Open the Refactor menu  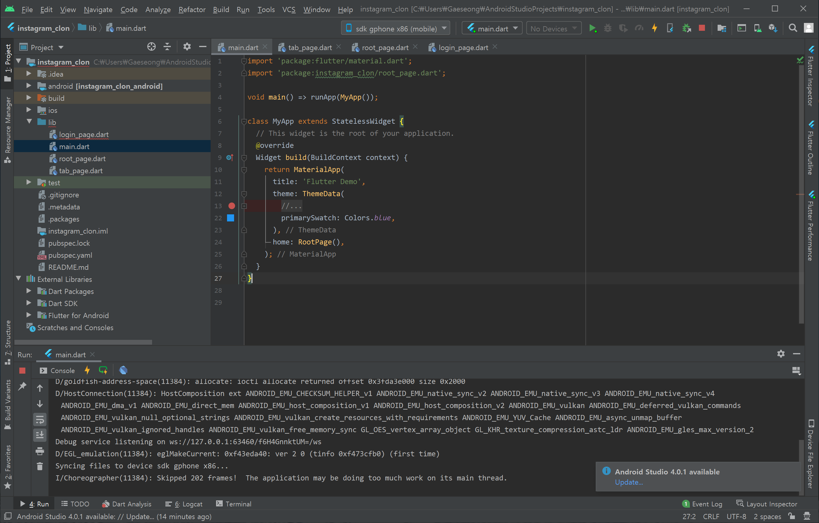192,10
